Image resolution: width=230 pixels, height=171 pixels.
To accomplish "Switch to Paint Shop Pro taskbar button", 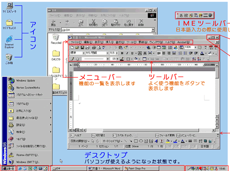I will (x=141, y=169).
